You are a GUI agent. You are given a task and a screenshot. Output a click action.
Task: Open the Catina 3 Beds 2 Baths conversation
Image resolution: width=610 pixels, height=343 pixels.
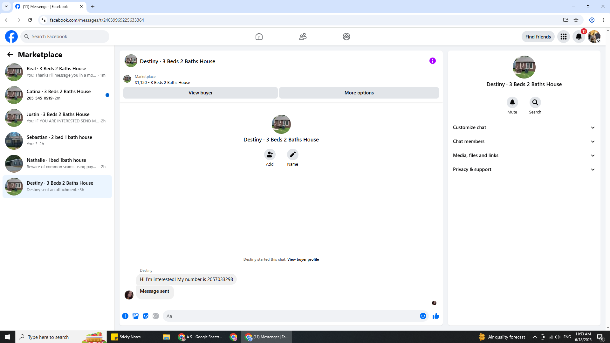57,95
